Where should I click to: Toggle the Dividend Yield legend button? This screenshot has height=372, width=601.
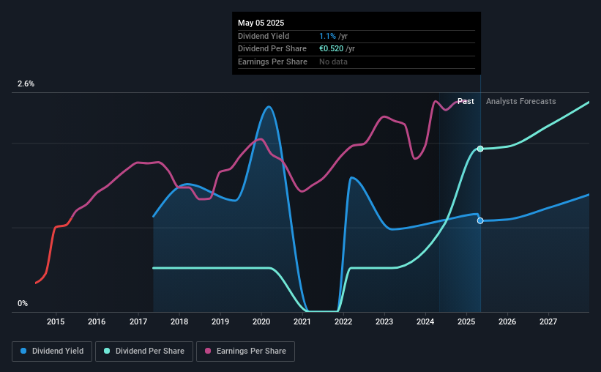pos(52,351)
